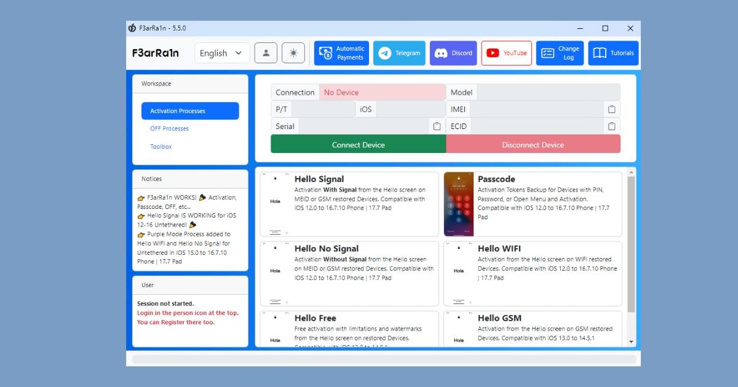Click the Serial field
Viewport: 738px width, 387px height.
(x=363, y=127)
